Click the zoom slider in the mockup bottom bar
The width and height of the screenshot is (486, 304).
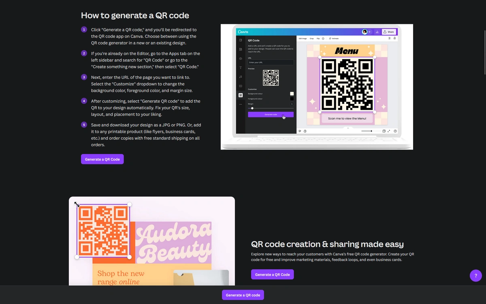[372, 131]
